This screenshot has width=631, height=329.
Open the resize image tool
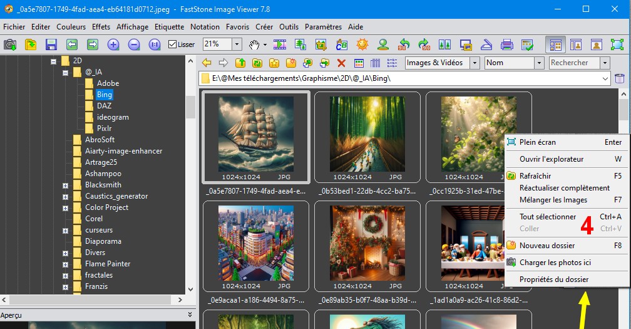(300, 44)
